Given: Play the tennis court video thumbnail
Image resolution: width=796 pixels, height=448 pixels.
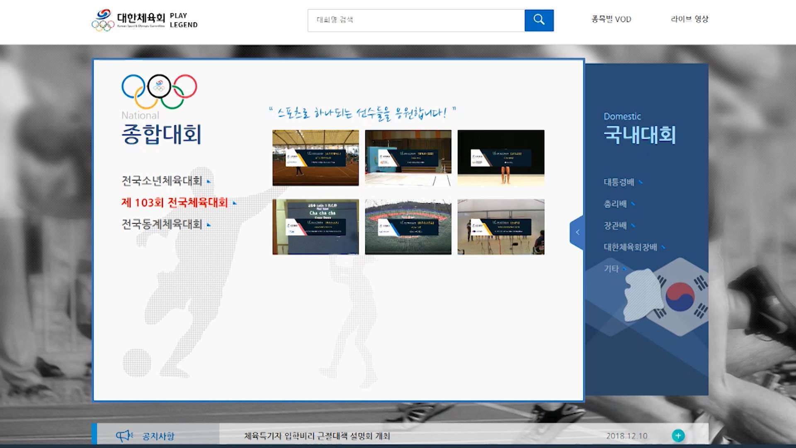Looking at the screenshot, I should coord(315,158).
